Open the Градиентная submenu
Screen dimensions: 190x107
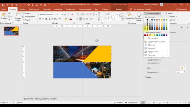pyautogui.click(x=156, y=52)
